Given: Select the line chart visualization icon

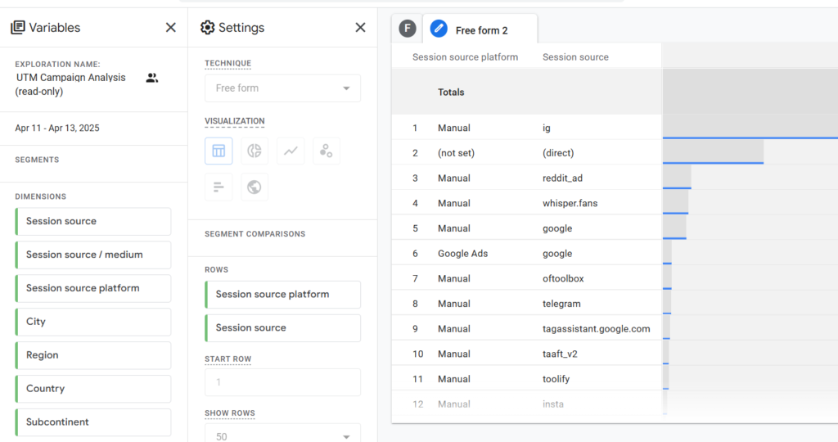Looking at the screenshot, I should [291, 151].
